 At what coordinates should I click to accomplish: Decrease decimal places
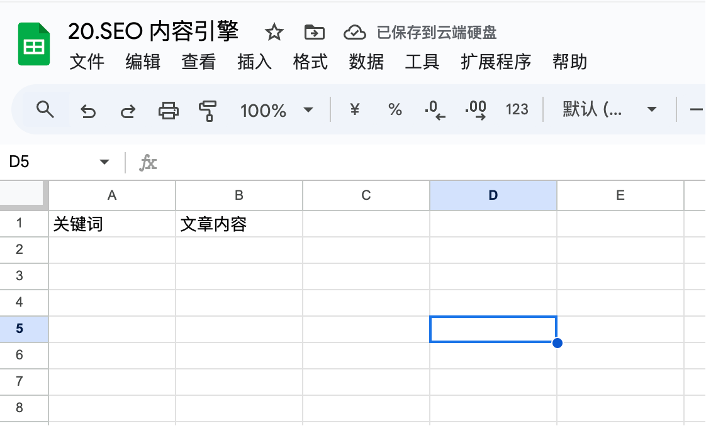[435, 110]
